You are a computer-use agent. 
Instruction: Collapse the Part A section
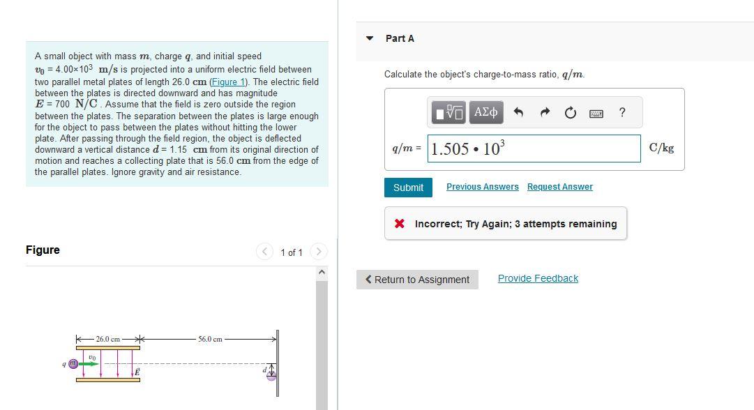[x=370, y=38]
